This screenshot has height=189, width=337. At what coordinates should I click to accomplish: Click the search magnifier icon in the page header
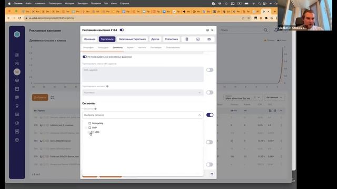(265, 30)
